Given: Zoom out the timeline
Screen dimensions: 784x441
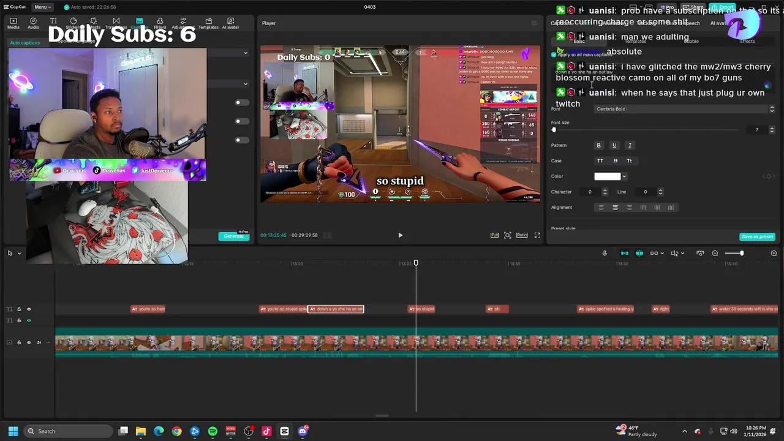Looking at the screenshot, I should click(715, 253).
